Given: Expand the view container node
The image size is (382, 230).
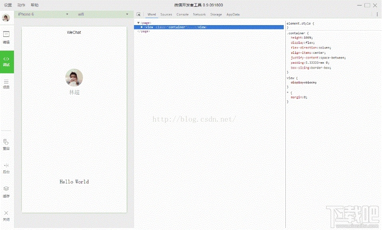Looking at the screenshot, I should 142,27.
